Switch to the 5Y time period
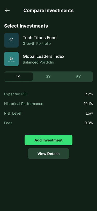This screenshot has height=211, width=97. pyautogui.click(x=78, y=77)
